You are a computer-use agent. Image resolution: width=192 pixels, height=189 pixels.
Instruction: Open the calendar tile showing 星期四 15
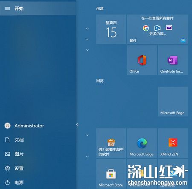[111, 29]
